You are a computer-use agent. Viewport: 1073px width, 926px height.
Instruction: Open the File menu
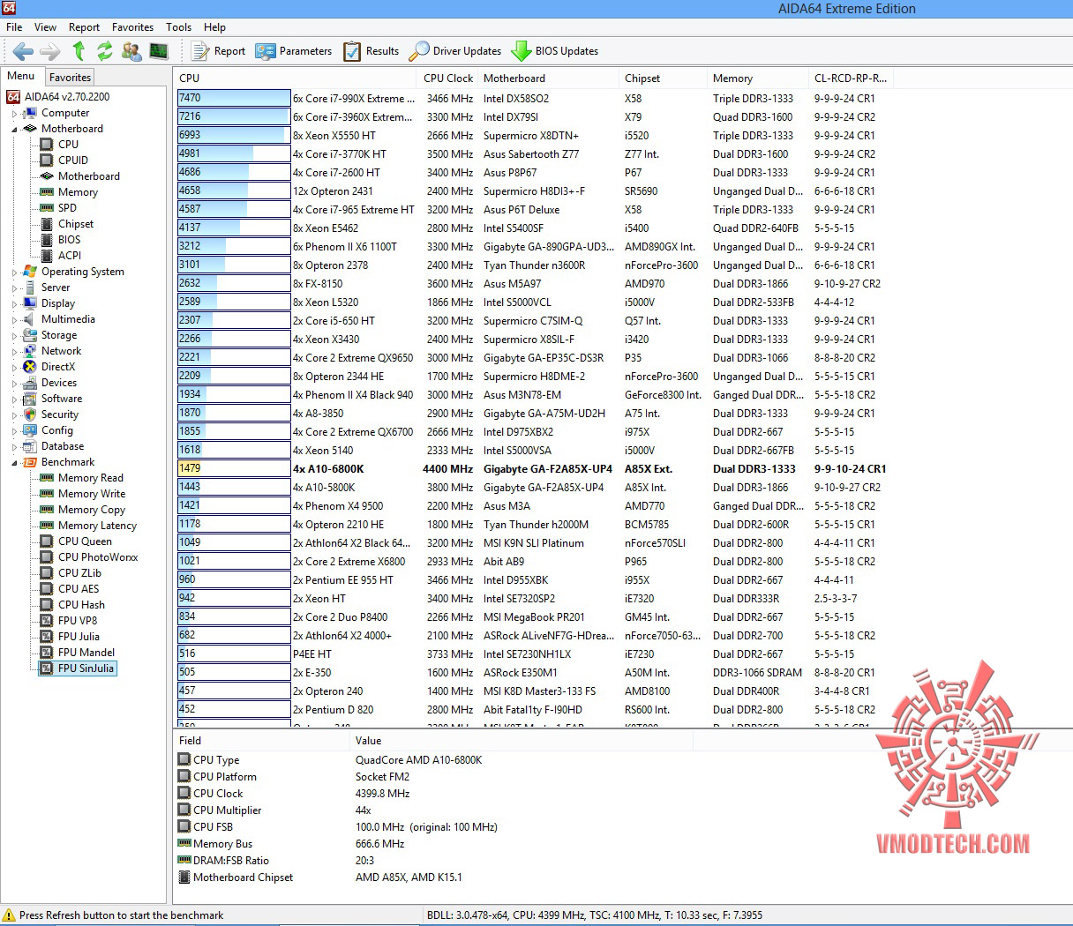pos(14,27)
